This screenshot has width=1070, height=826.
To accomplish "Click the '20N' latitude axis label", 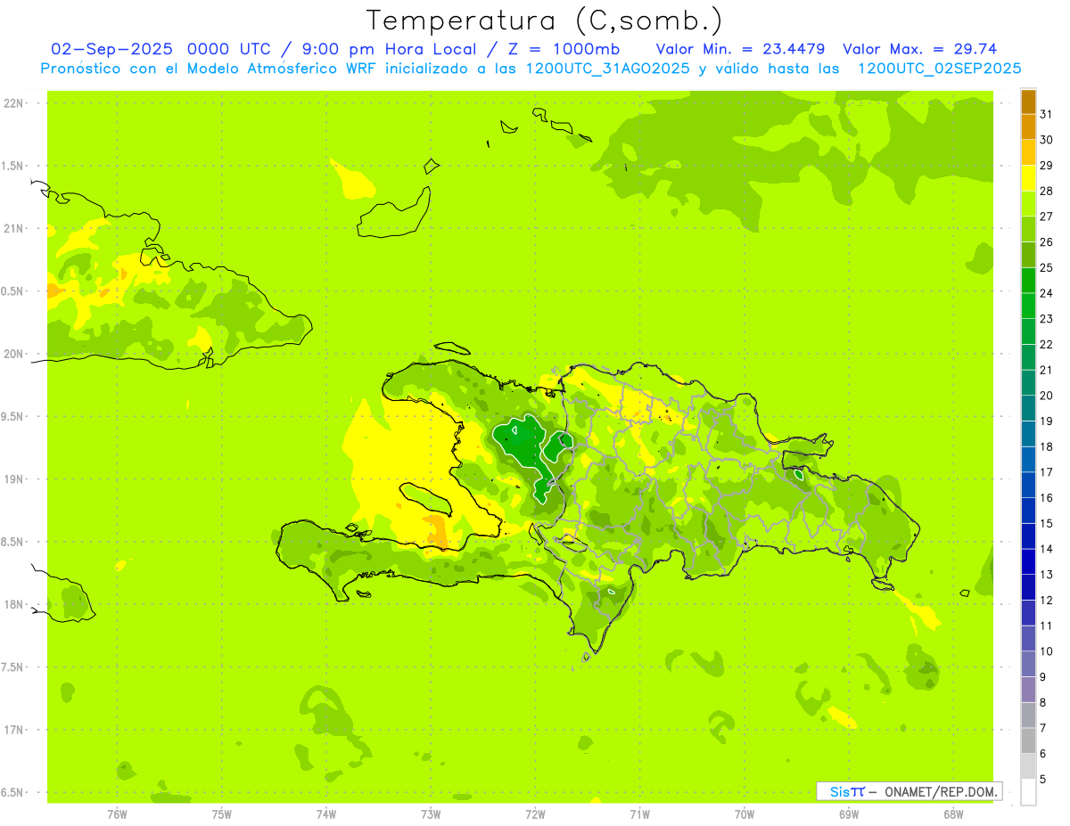I will coord(14,355).
